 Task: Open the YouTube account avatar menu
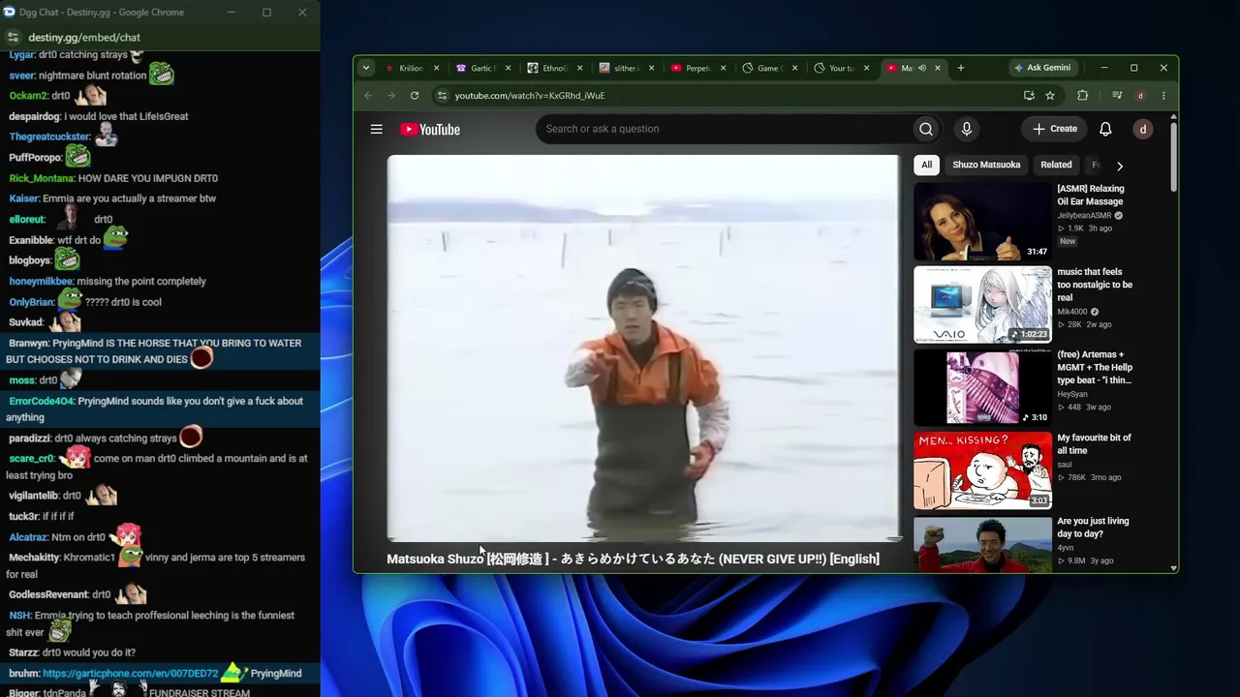[x=1143, y=129]
